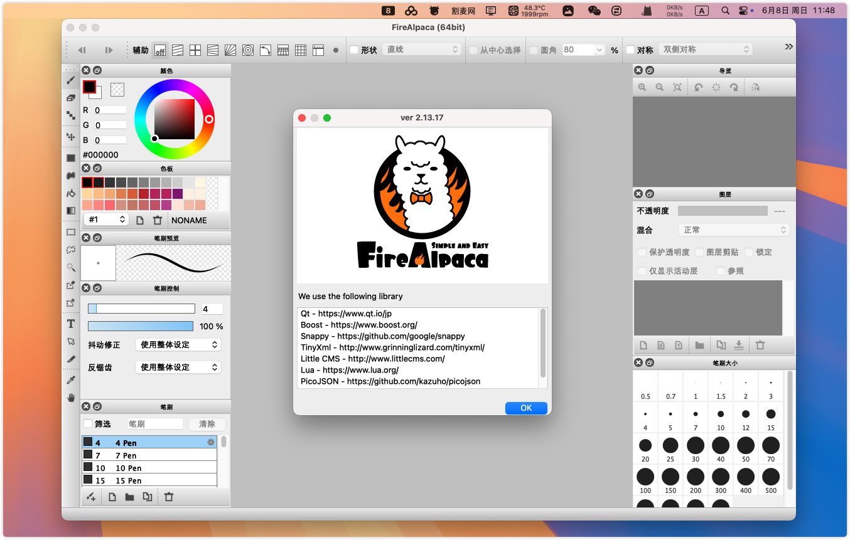Toggle the 对称 checkbox

[x=630, y=50]
